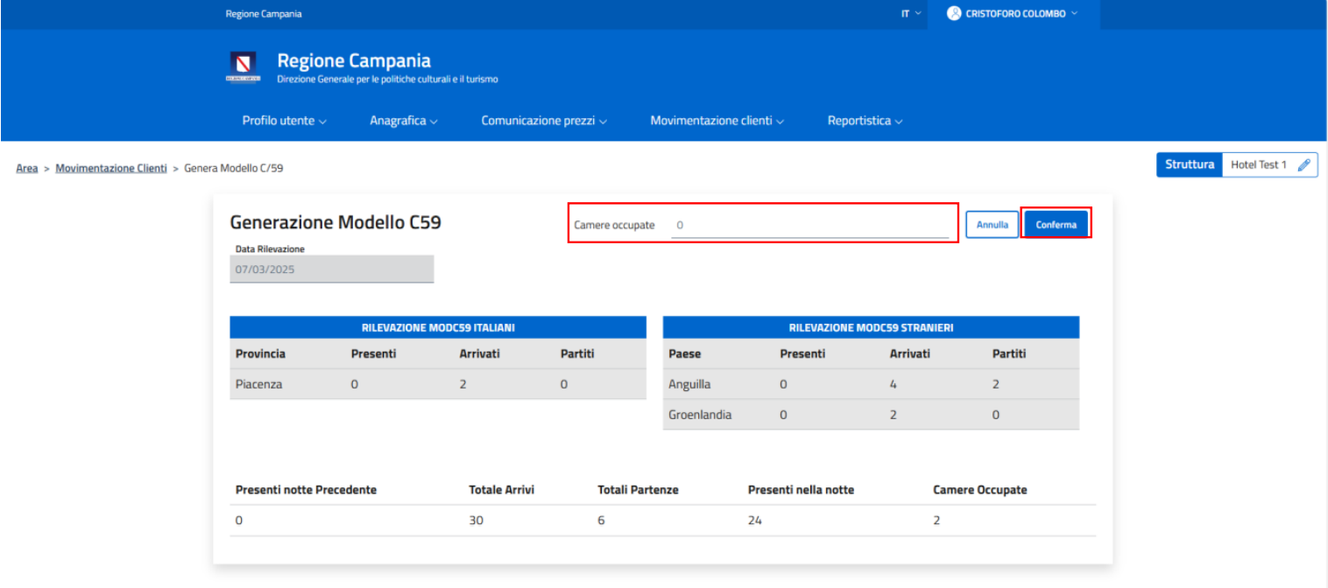Click the Struttura label button
The image size is (1328, 588).
click(1190, 164)
